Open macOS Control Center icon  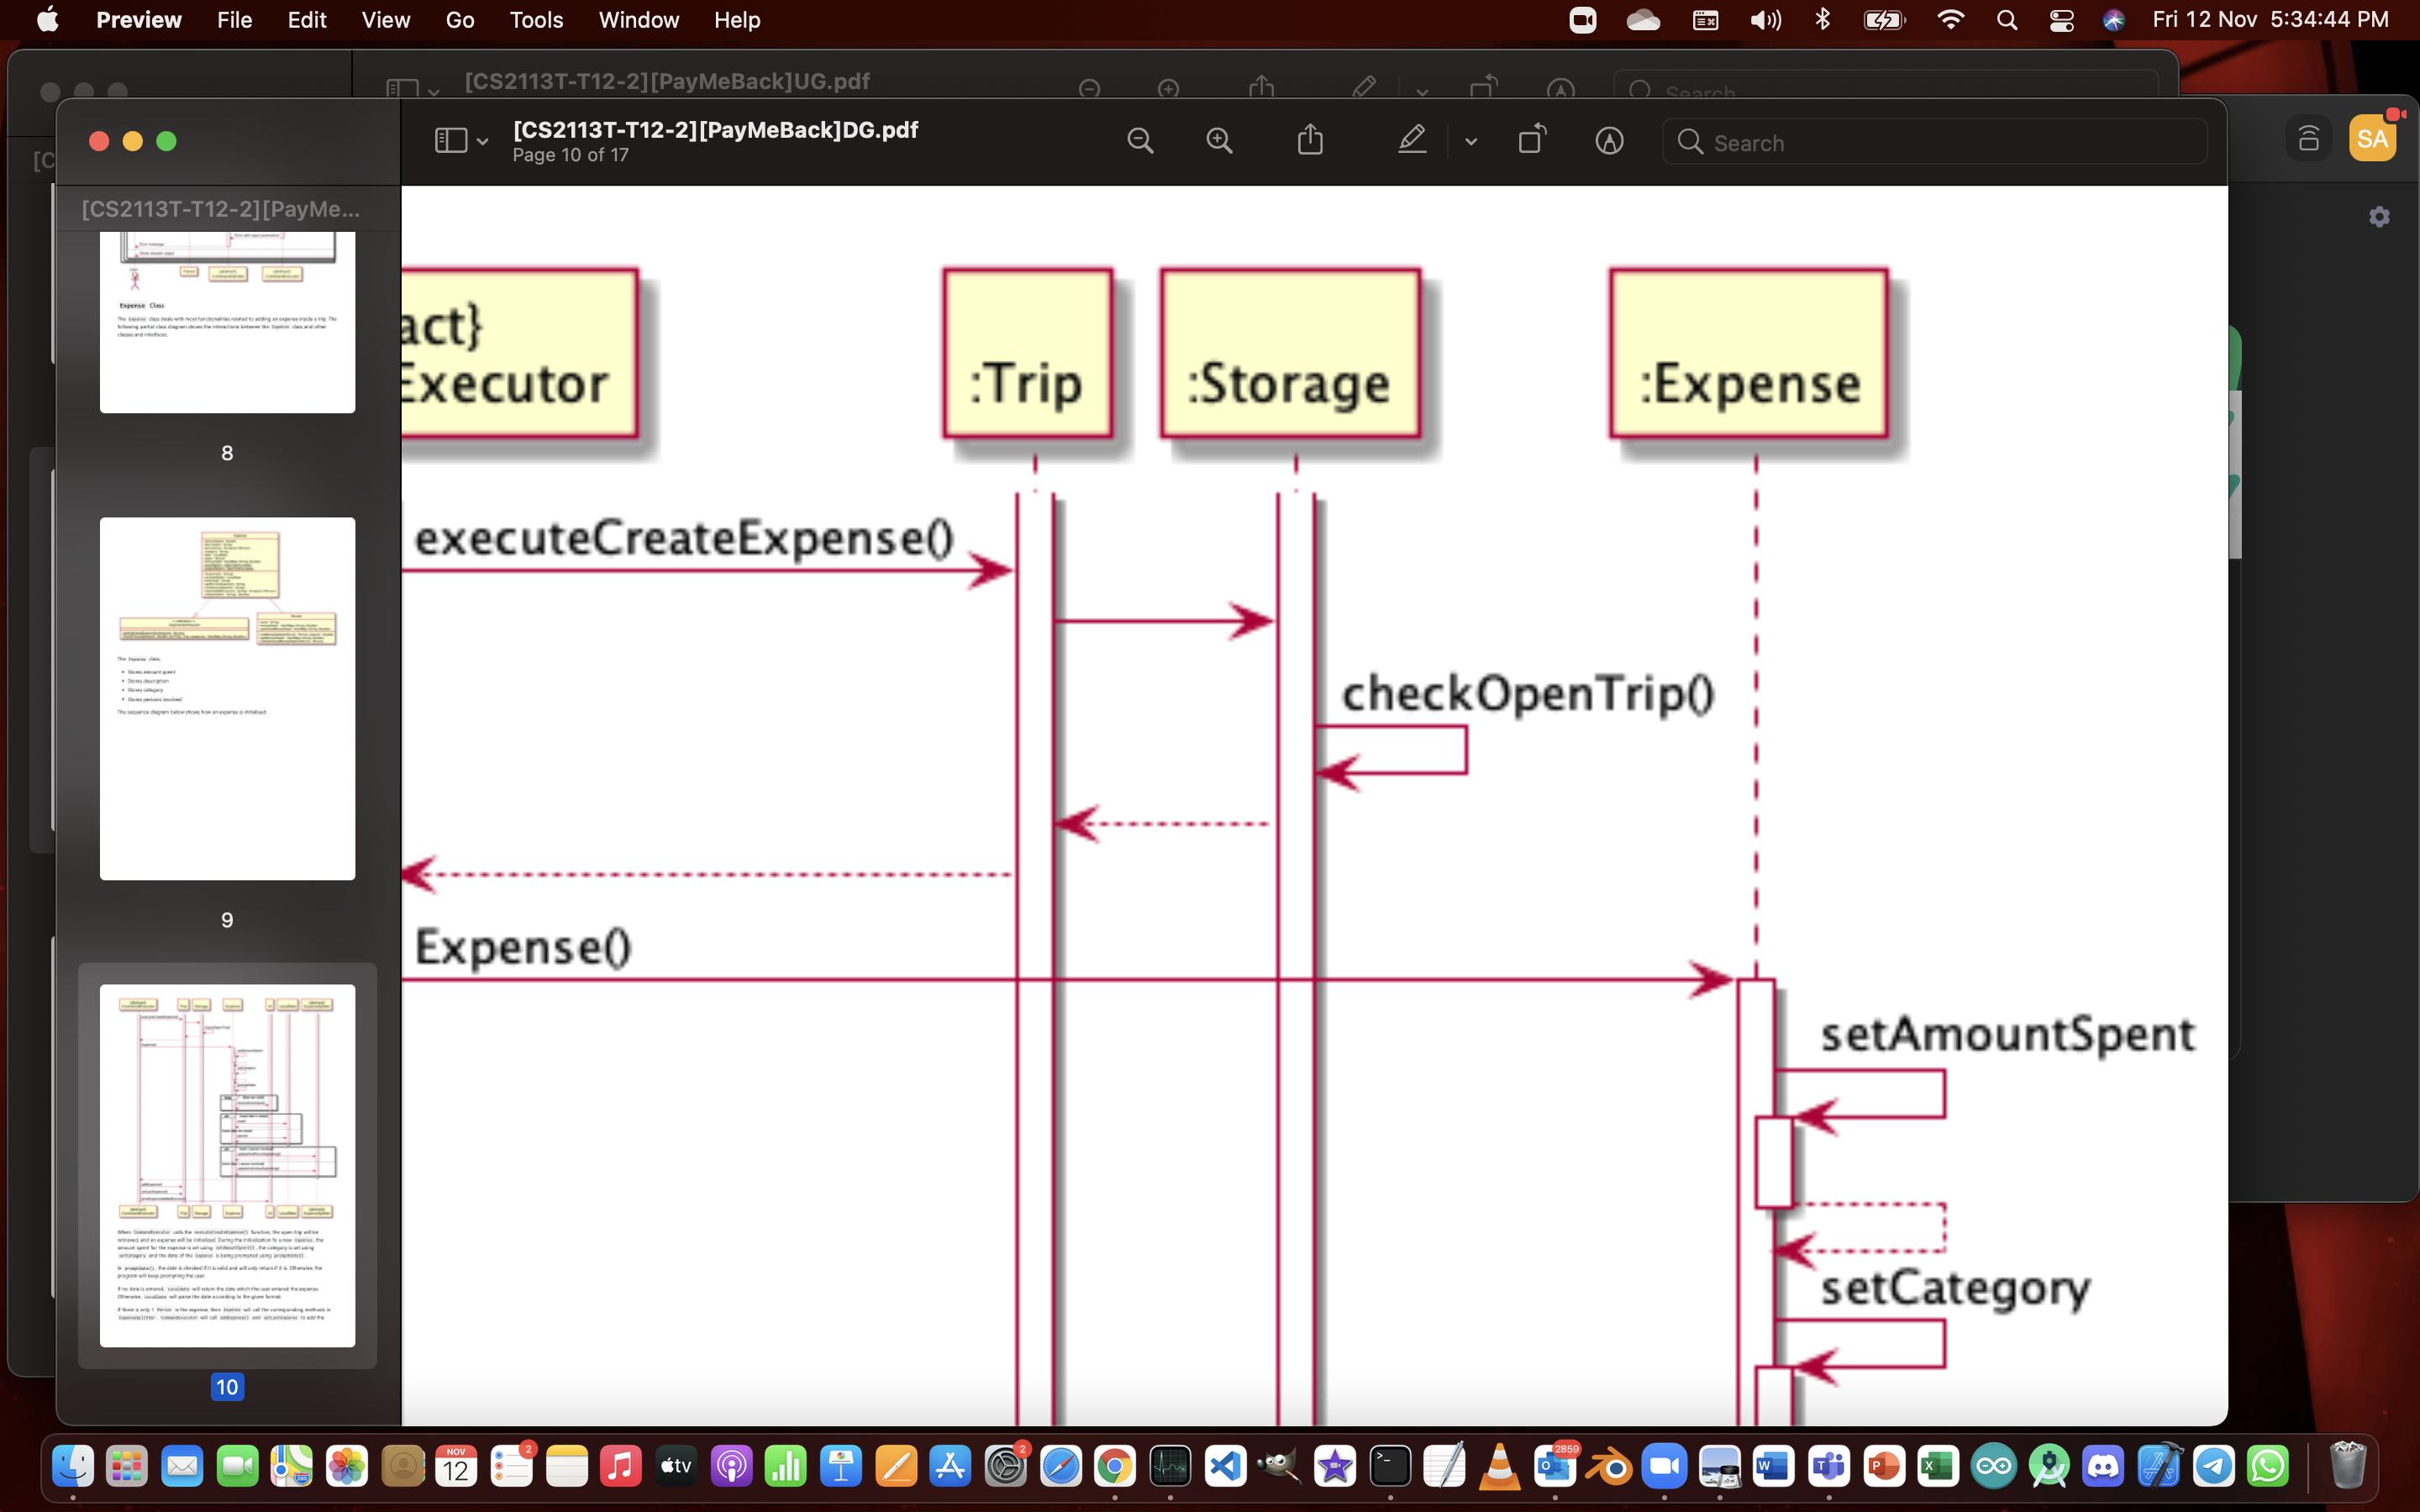pyautogui.click(x=2061, y=20)
